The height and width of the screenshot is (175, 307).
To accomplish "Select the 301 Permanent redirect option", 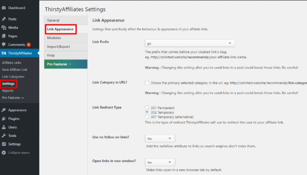I will pos(147,107).
